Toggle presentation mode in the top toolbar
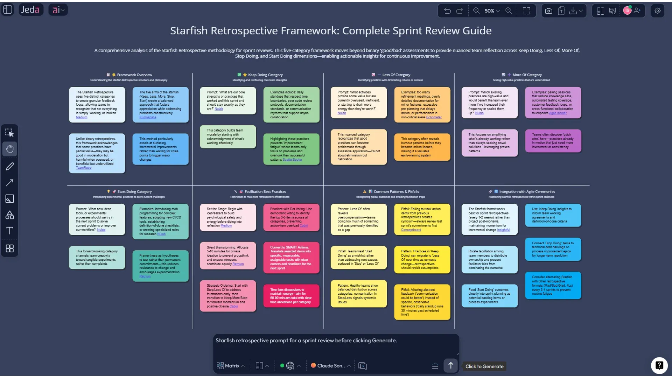The image size is (672, 378). pos(613,11)
